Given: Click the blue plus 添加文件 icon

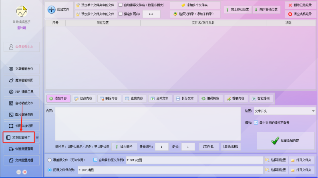Looking at the screenshot, I should pyautogui.click(x=51, y=10).
